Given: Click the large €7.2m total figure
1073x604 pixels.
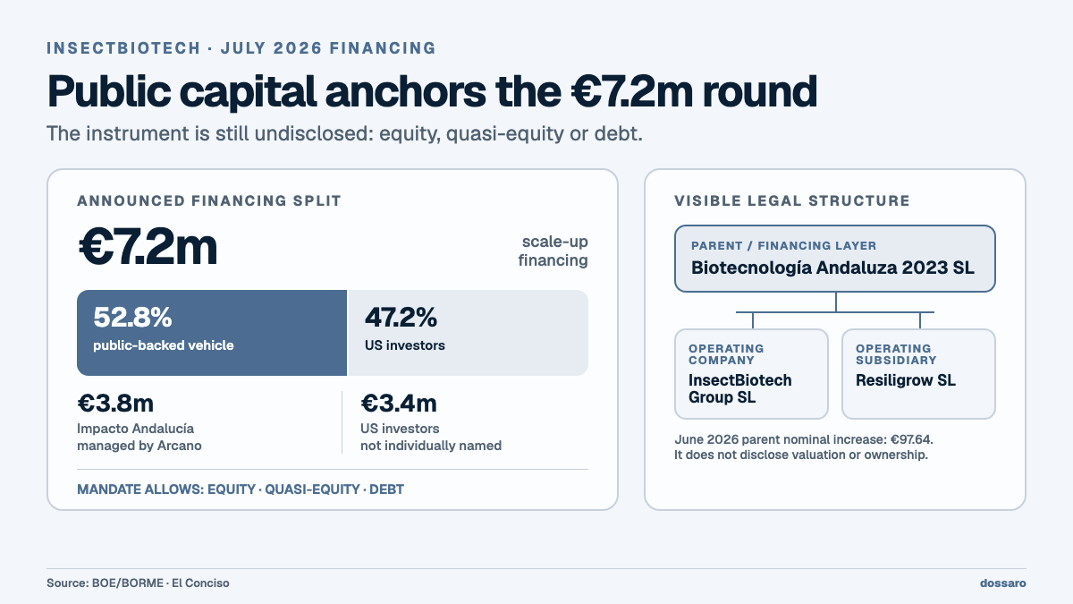Looking at the screenshot, I should point(148,247).
